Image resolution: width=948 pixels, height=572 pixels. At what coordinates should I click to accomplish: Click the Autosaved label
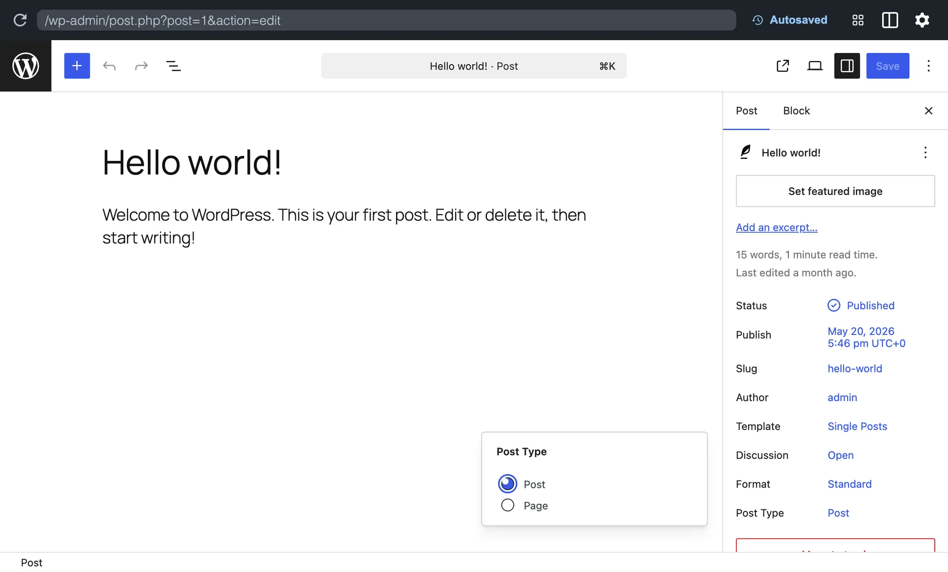click(x=798, y=20)
